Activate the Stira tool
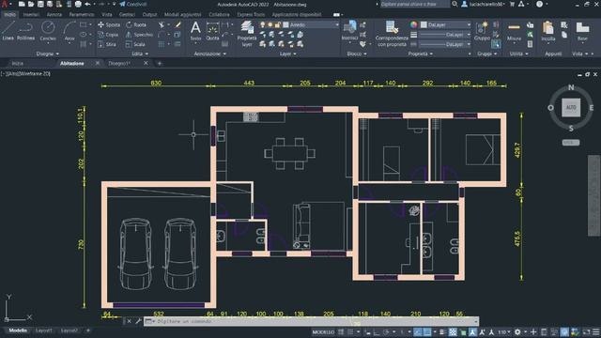 [x=107, y=44]
